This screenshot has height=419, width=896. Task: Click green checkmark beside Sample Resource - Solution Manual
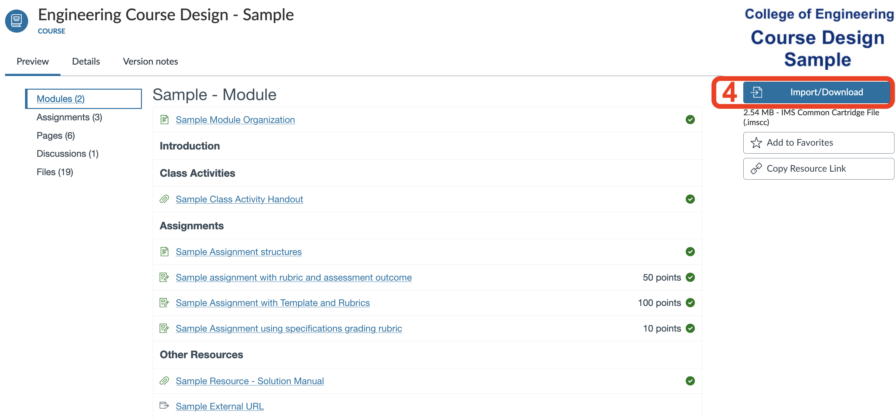click(x=690, y=381)
